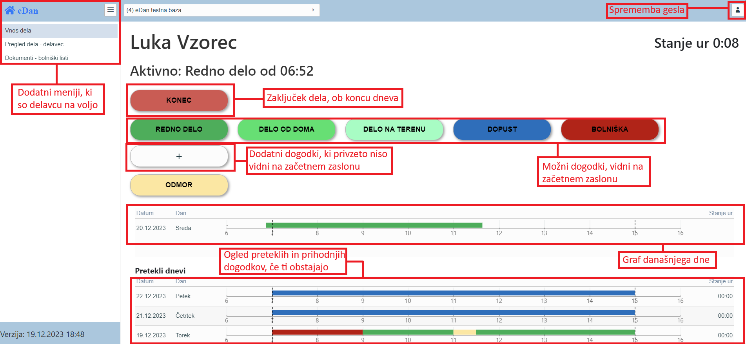Screen dimensions: 746x344
Task: Start REDNO DELO event
Action: (x=179, y=129)
